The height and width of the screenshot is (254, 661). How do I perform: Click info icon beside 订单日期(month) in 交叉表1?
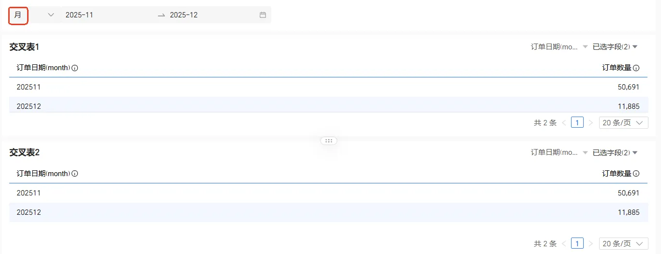tap(75, 68)
